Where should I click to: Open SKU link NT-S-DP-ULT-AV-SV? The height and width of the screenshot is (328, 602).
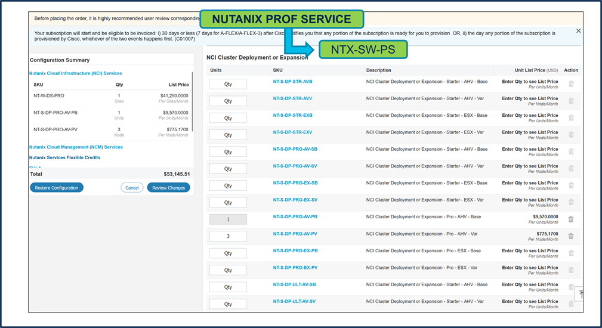pos(295,301)
